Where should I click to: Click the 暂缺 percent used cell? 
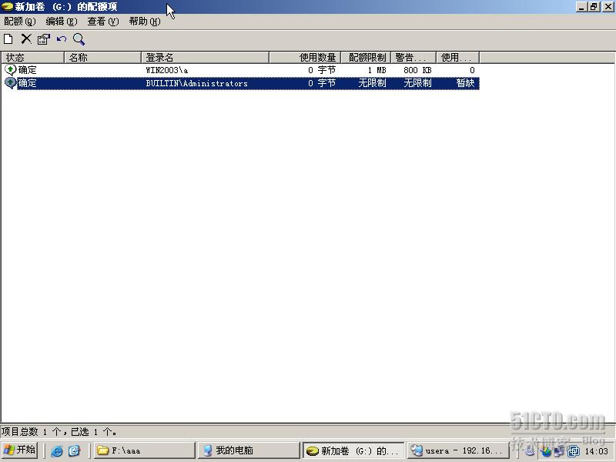465,83
